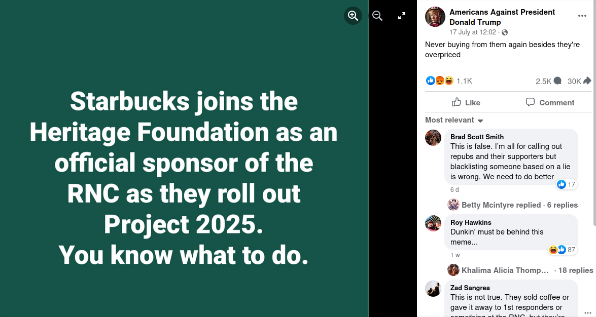Expand the 18 replies thread
Image resolution: width=596 pixels, height=317 pixels.
coord(576,270)
